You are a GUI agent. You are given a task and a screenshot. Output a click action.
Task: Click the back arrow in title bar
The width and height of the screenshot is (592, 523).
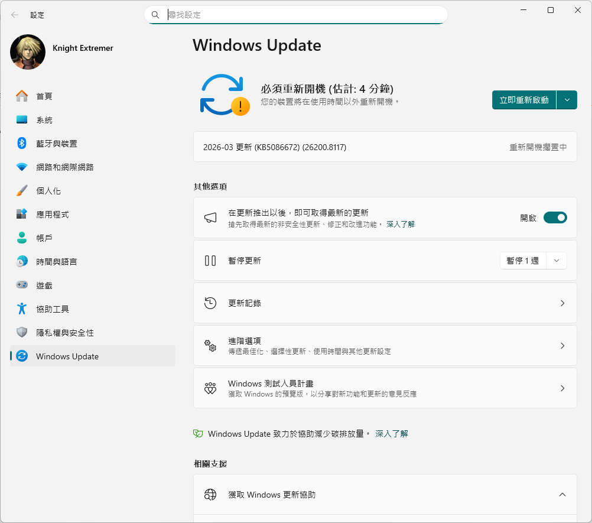click(15, 15)
